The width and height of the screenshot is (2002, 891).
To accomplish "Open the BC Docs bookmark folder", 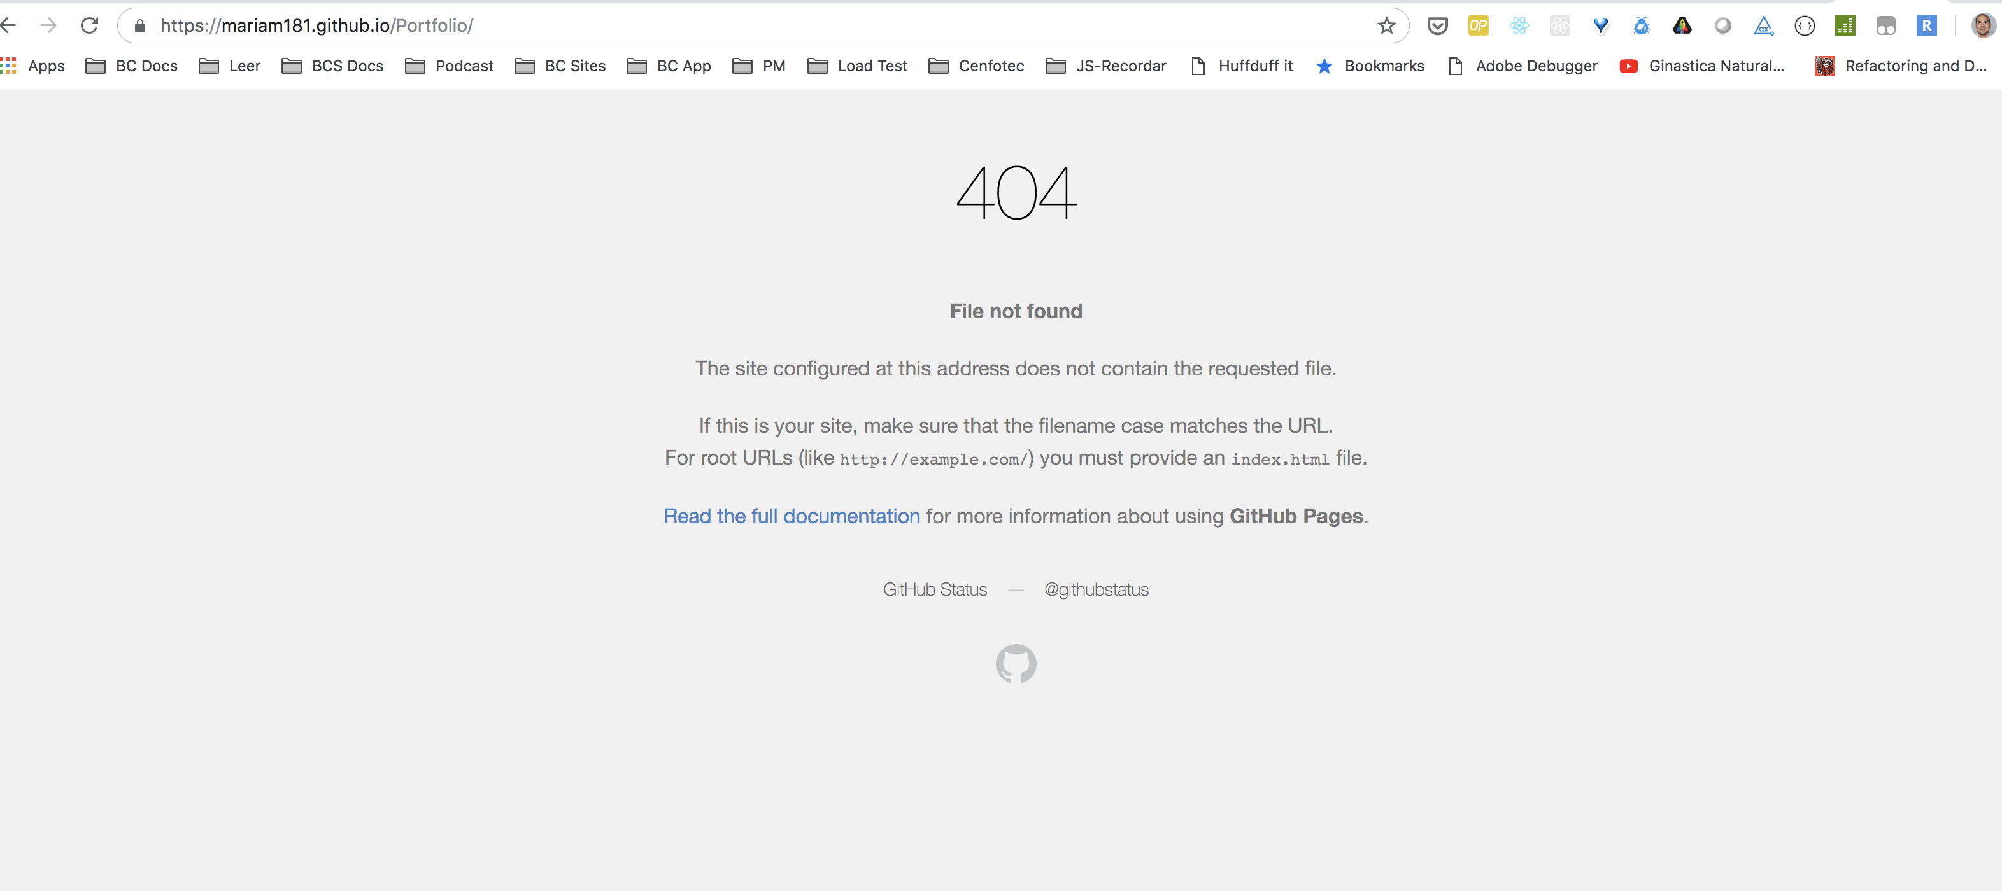I will pos(131,66).
